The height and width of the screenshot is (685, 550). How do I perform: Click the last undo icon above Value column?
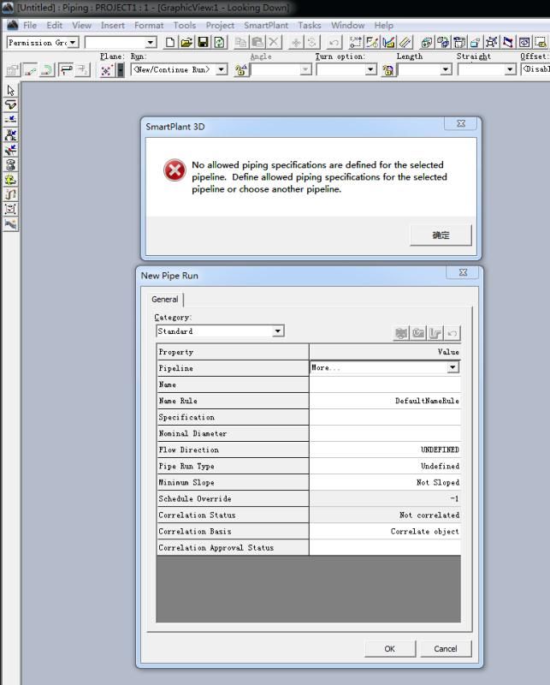[x=452, y=334]
